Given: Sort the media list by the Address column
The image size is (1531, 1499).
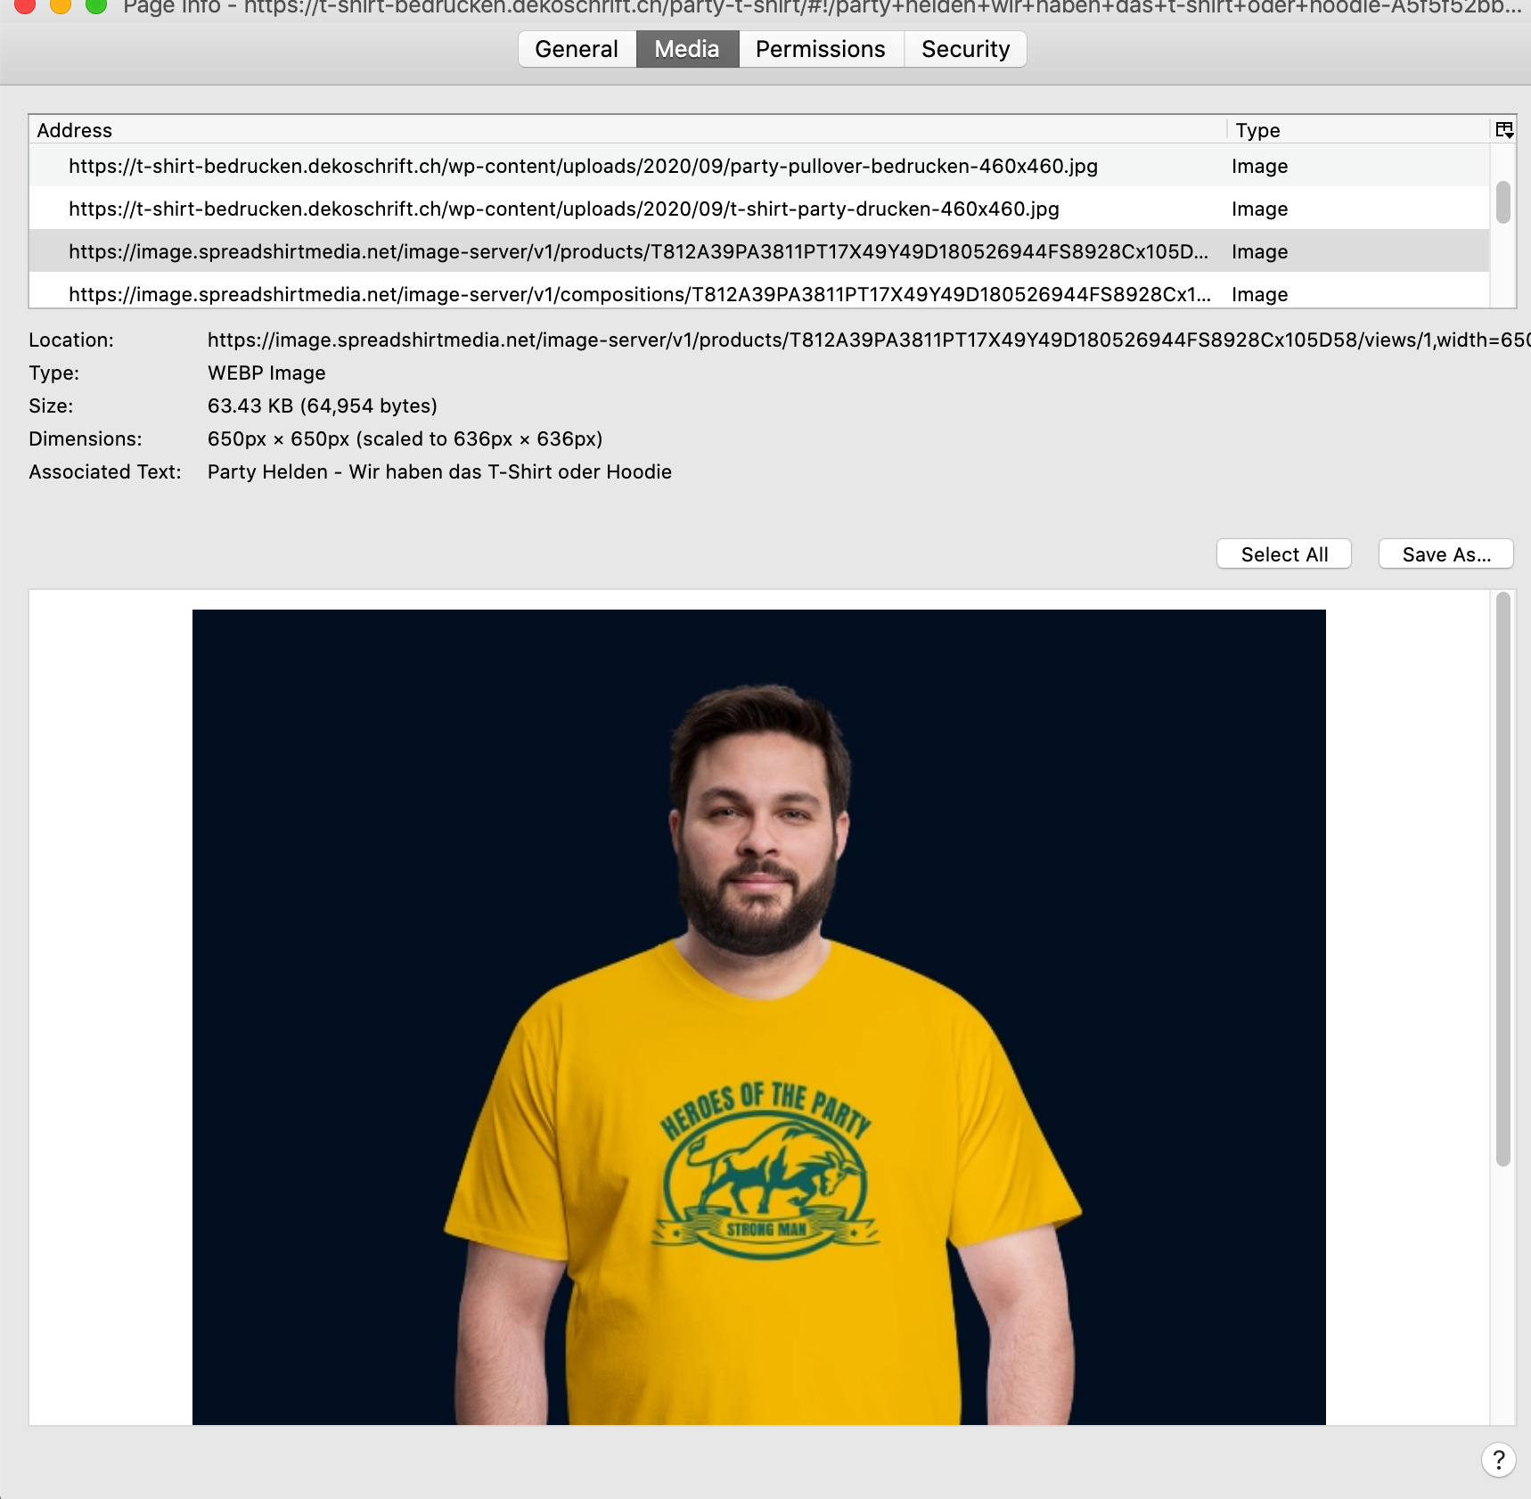Looking at the screenshot, I should coord(624,130).
